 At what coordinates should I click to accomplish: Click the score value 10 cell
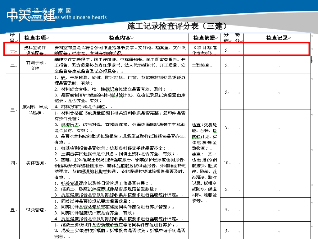pos(226,163)
